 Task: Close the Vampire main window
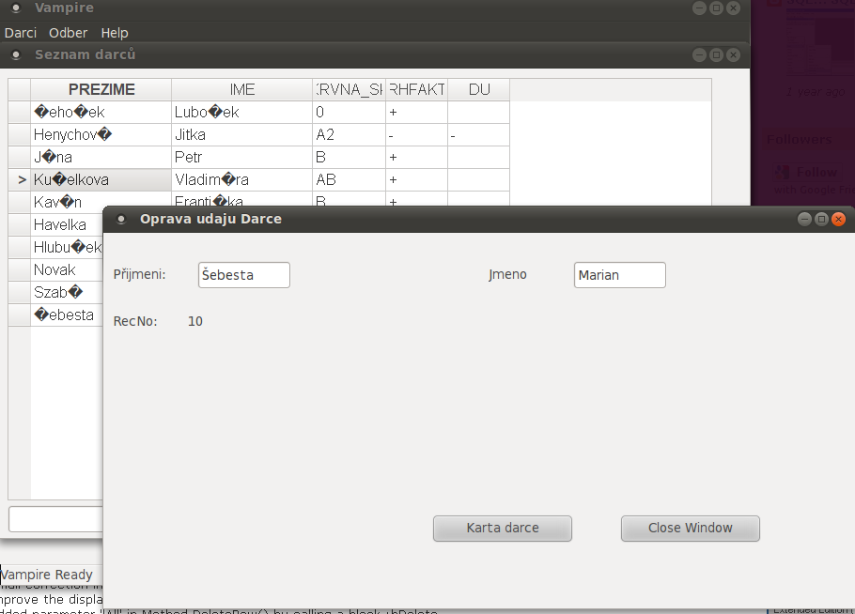(x=734, y=8)
